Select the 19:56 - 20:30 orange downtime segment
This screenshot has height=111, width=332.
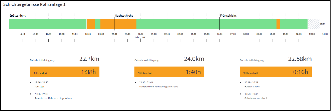point(91,24)
